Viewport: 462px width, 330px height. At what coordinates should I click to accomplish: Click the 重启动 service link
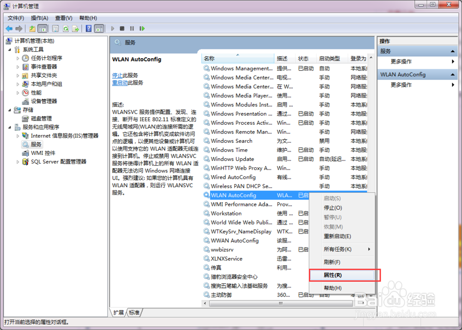(120, 83)
